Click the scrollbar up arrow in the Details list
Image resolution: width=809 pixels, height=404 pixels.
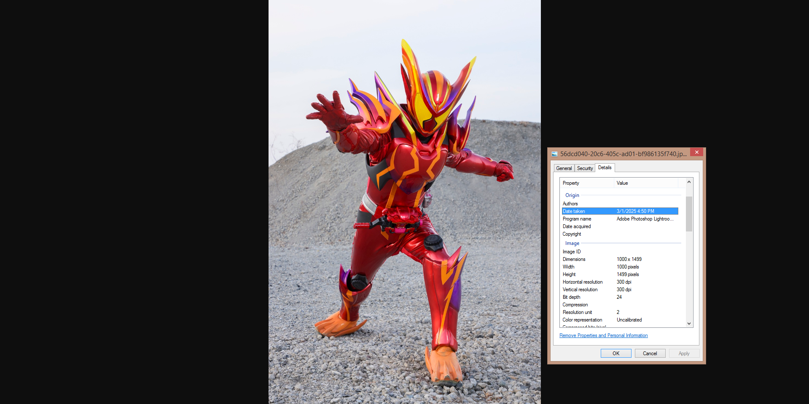[689, 182]
